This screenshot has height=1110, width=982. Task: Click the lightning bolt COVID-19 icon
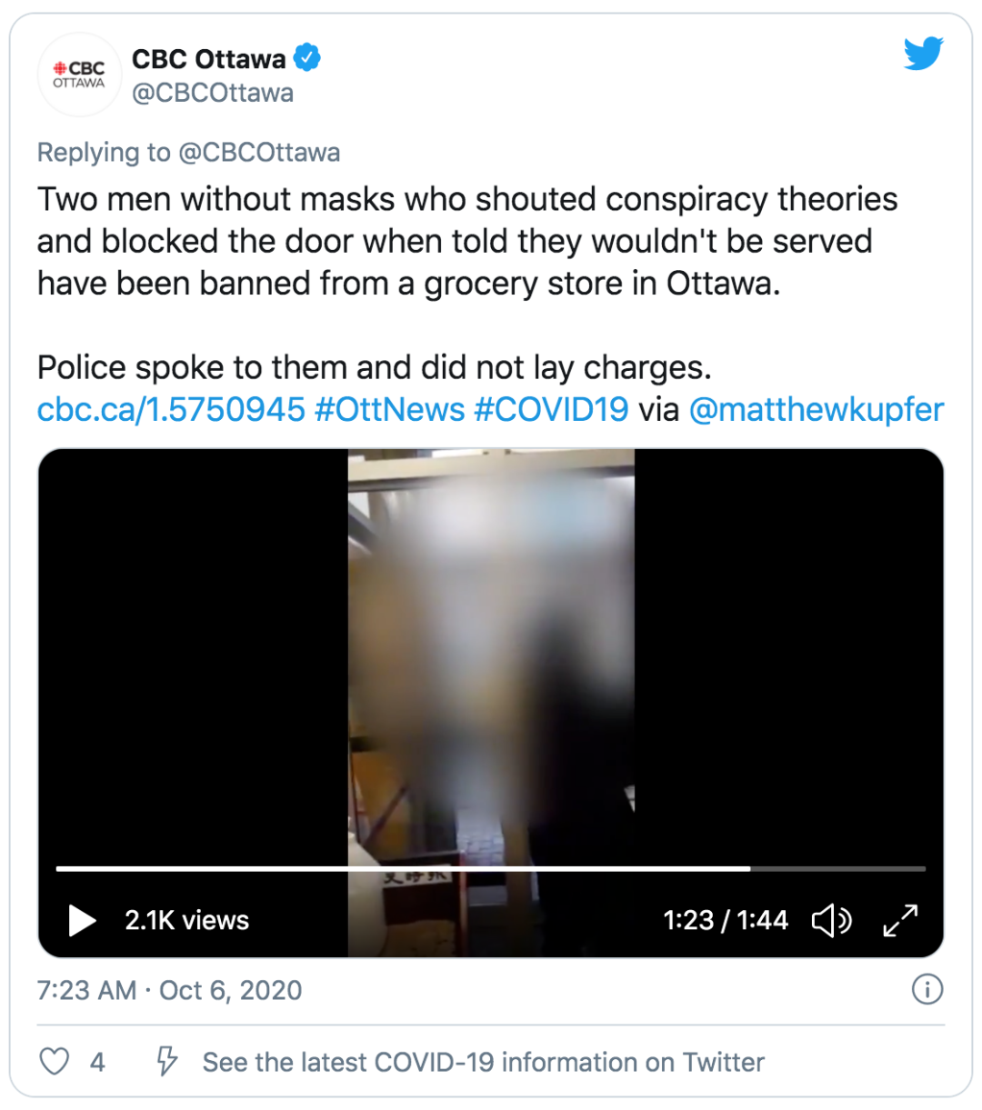166,1061
